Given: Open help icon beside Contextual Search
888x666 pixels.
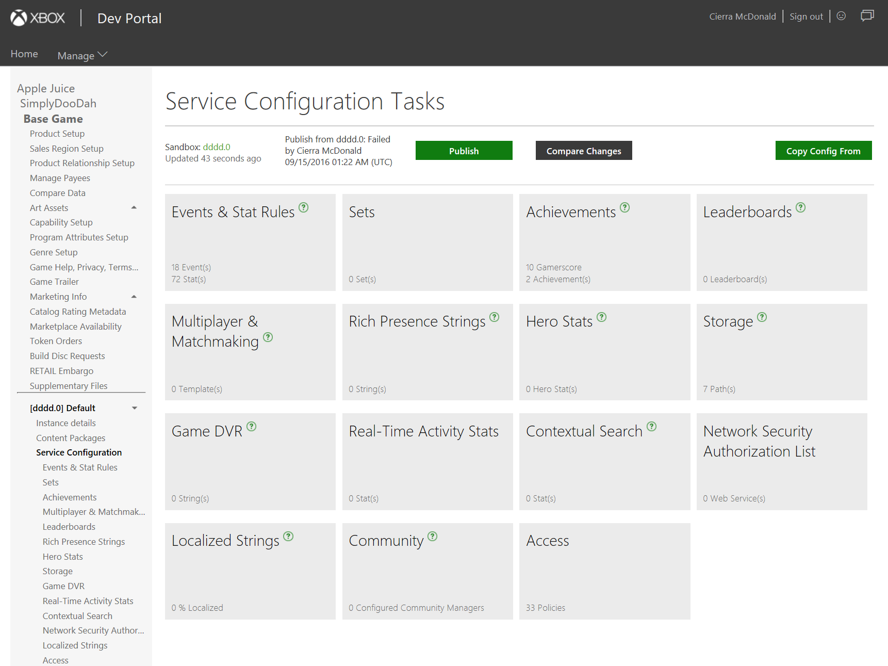Looking at the screenshot, I should click(x=652, y=427).
